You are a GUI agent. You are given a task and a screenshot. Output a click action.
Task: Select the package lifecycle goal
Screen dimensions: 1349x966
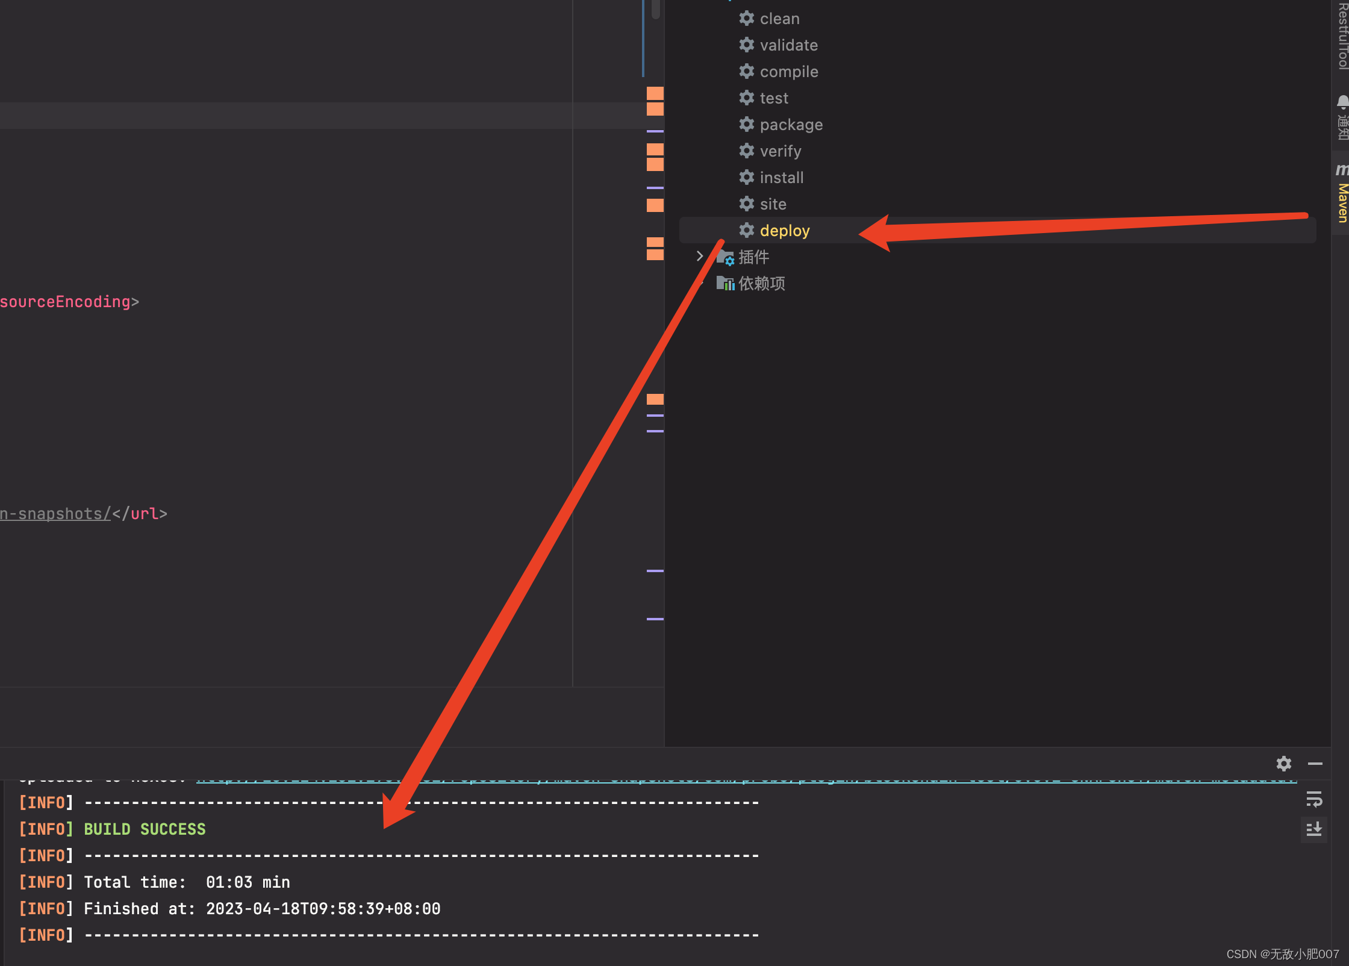click(791, 125)
